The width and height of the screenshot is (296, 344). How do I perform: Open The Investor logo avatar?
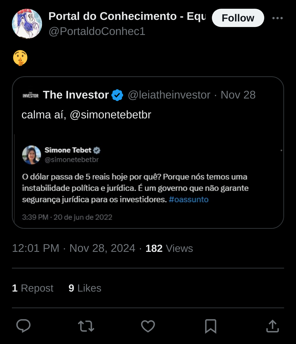31,95
